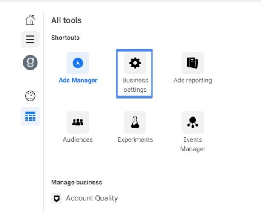Open the Ads Manager shortcut icon
This screenshot has width=261, height=212.
pos(78,63)
